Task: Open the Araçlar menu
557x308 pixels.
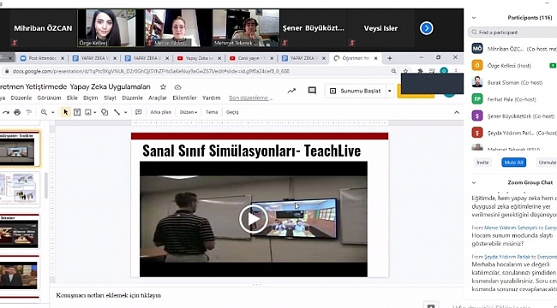Action: 158,98
